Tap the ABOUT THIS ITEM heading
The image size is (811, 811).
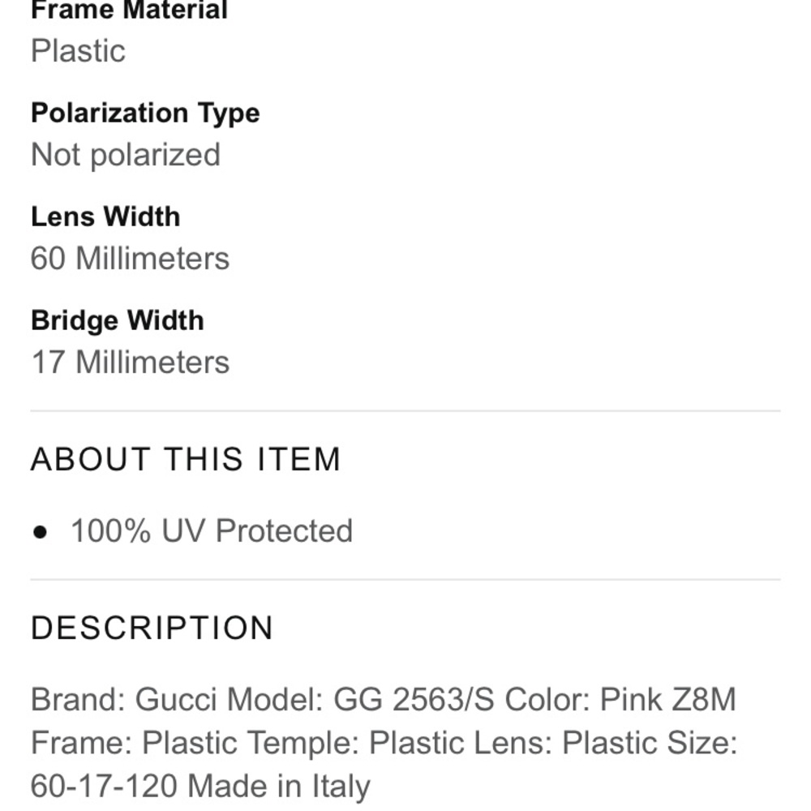(x=186, y=459)
